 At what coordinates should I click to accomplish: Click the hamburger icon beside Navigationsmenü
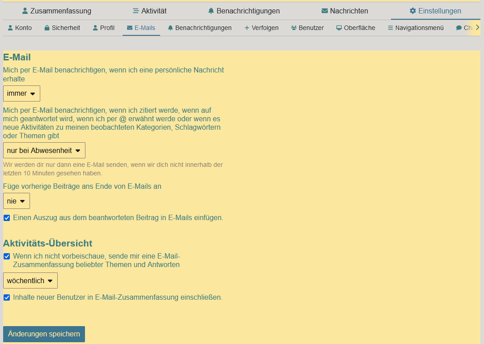[x=391, y=28]
